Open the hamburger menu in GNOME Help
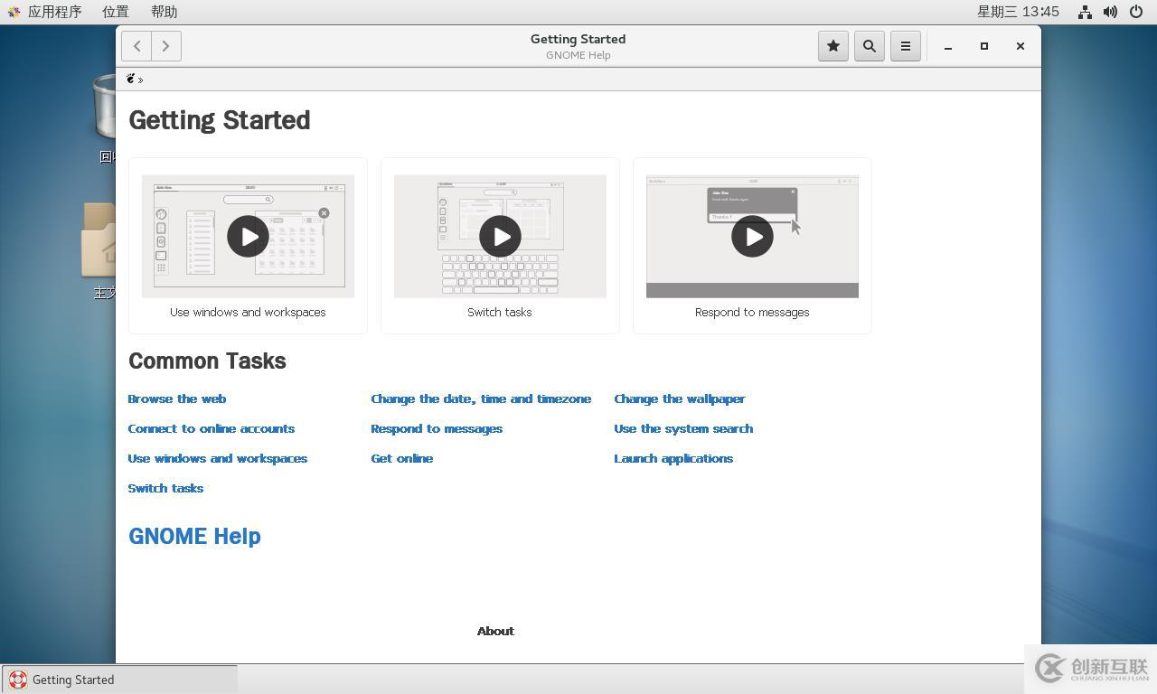The image size is (1157, 694). pos(906,46)
